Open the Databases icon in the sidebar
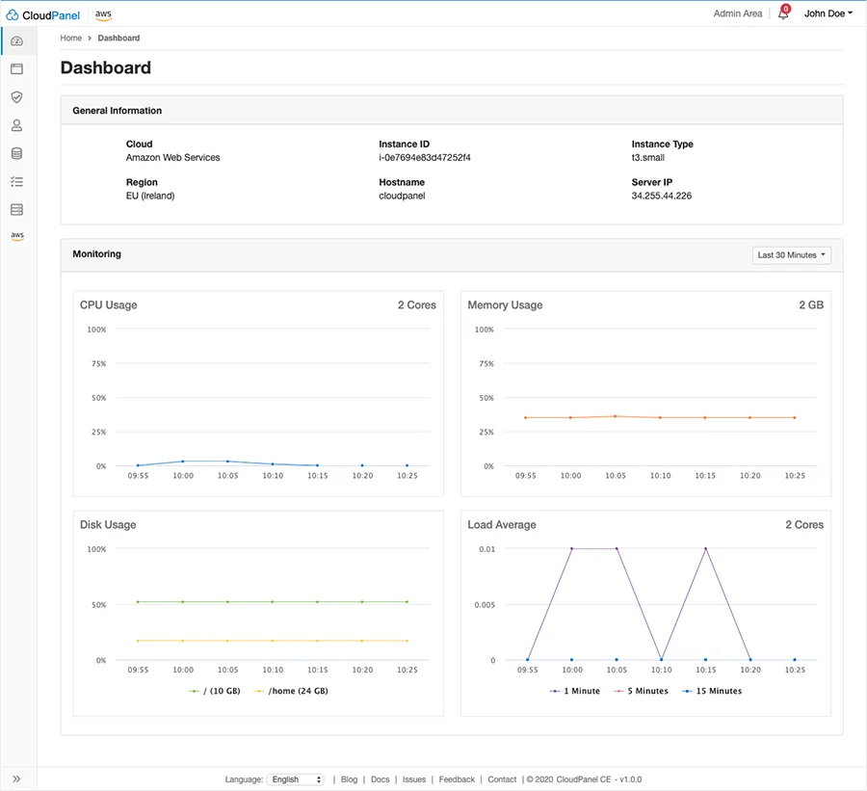The height and width of the screenshot is (791, 867). point(16,152)
